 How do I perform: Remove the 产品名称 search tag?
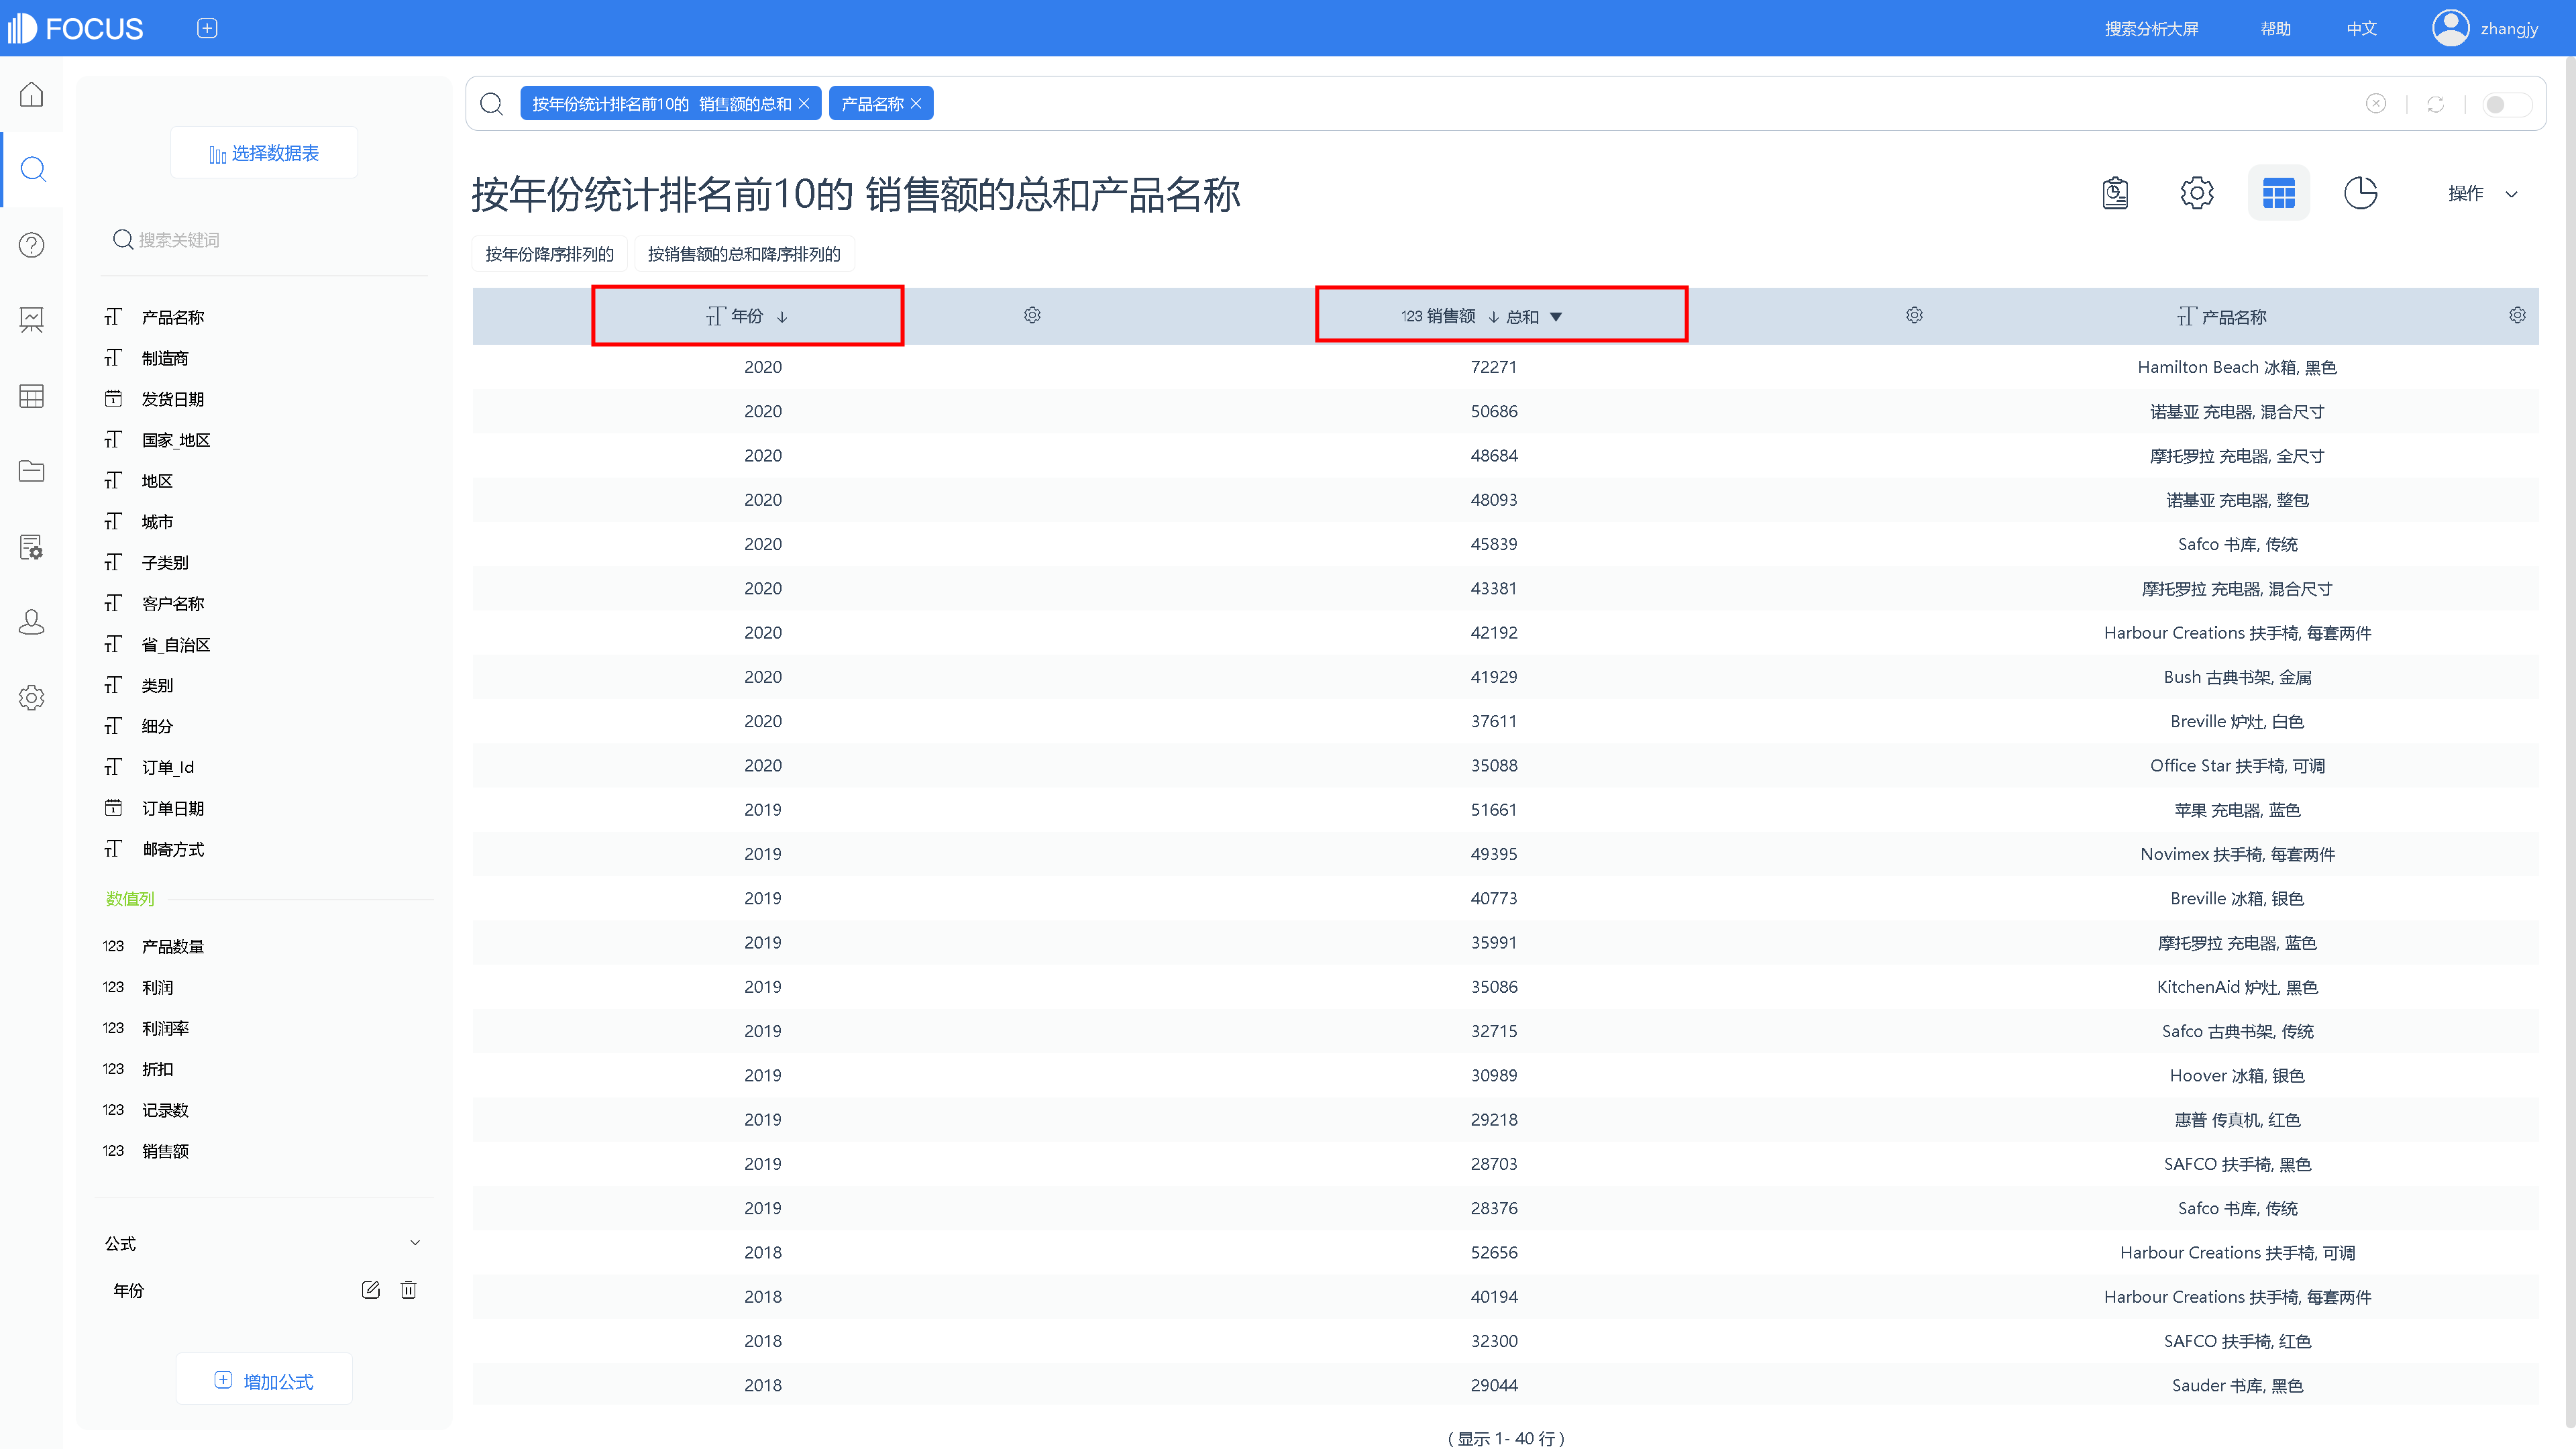tap(916, 104)
